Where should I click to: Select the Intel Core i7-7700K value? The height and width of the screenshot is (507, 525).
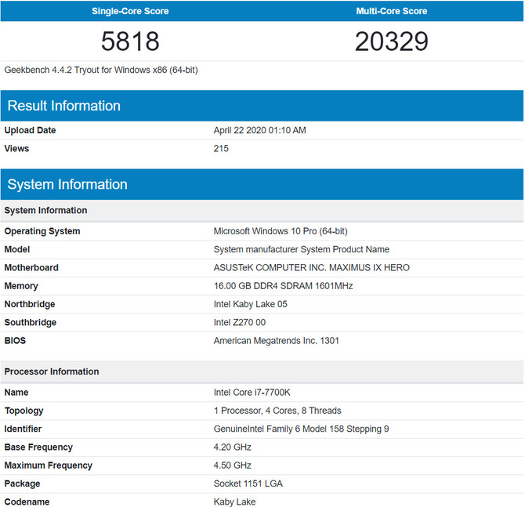(x=252, y=393)
